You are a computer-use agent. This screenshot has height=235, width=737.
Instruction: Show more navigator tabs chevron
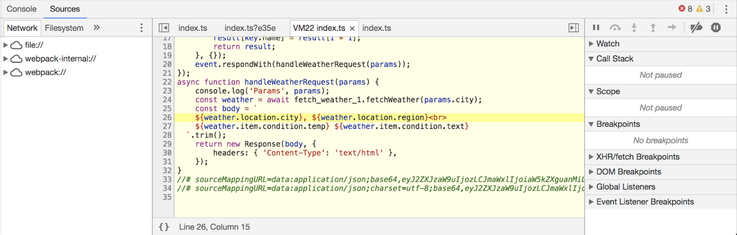(96, 27)
